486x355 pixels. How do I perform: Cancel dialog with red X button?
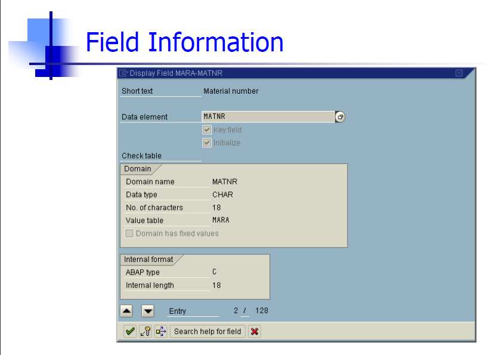255,331
